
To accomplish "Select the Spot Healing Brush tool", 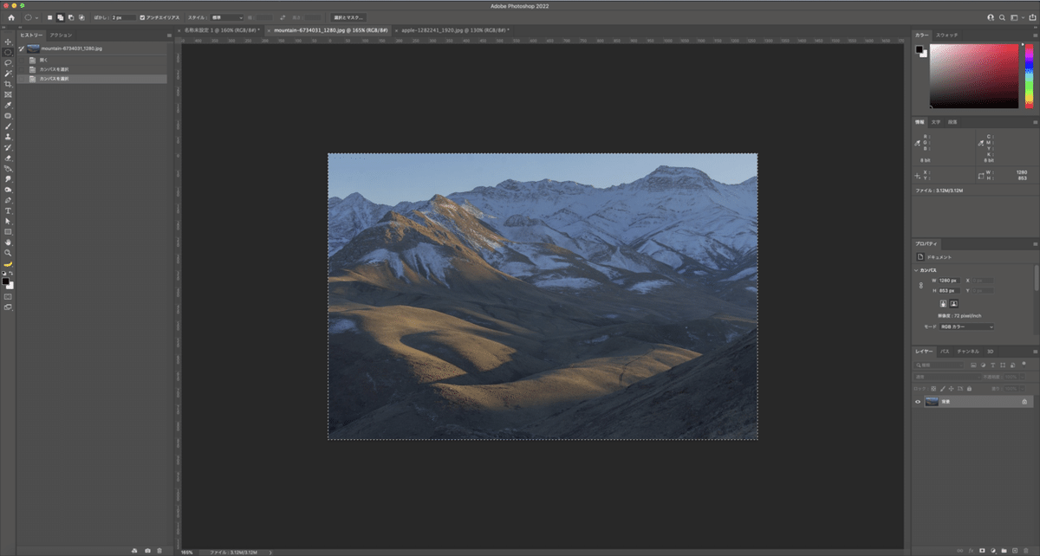I will point(8,115).
